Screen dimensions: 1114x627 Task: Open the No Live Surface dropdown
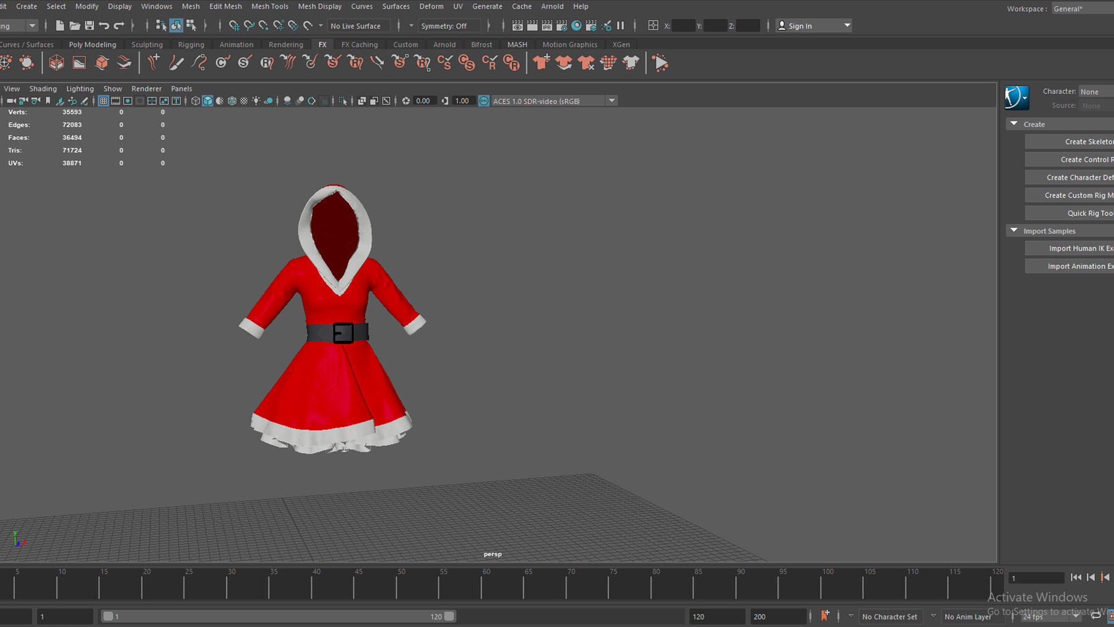point(359,25)
